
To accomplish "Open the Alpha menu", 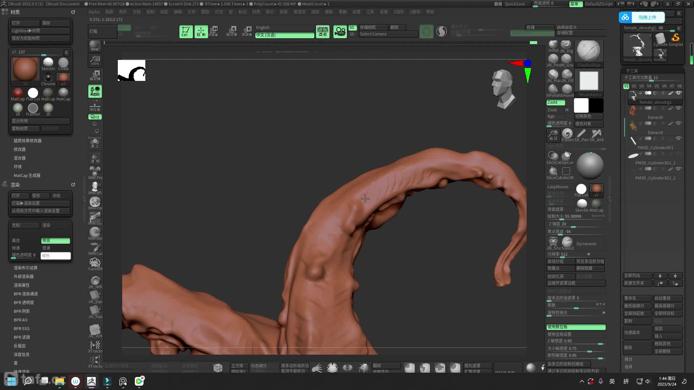I will [x=94, y=12].
